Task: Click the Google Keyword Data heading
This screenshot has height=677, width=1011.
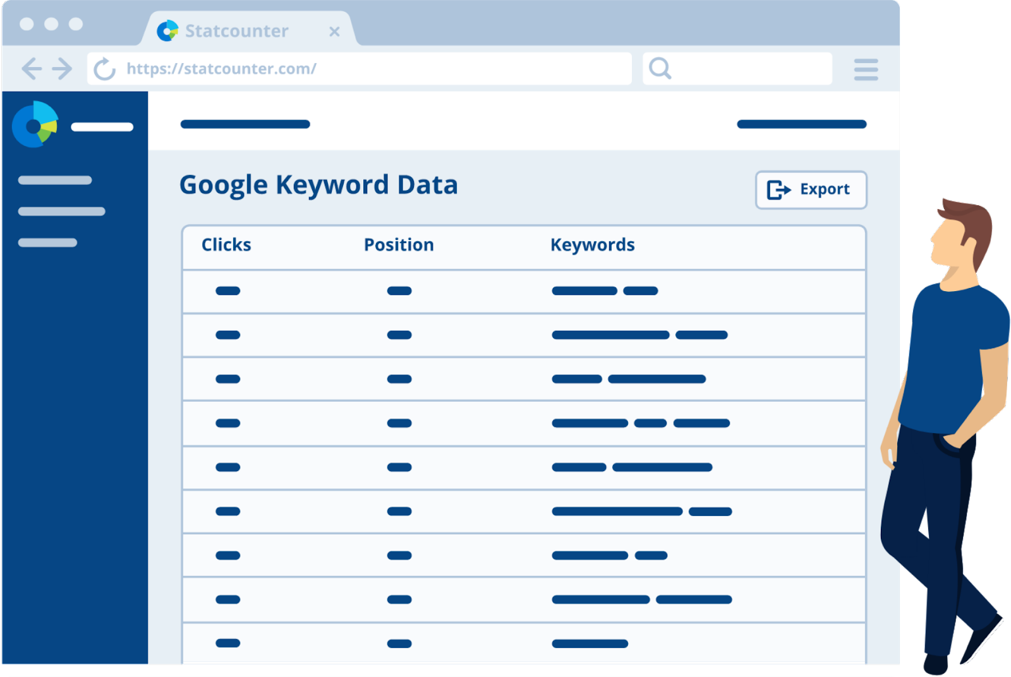Action: (318, 186)
